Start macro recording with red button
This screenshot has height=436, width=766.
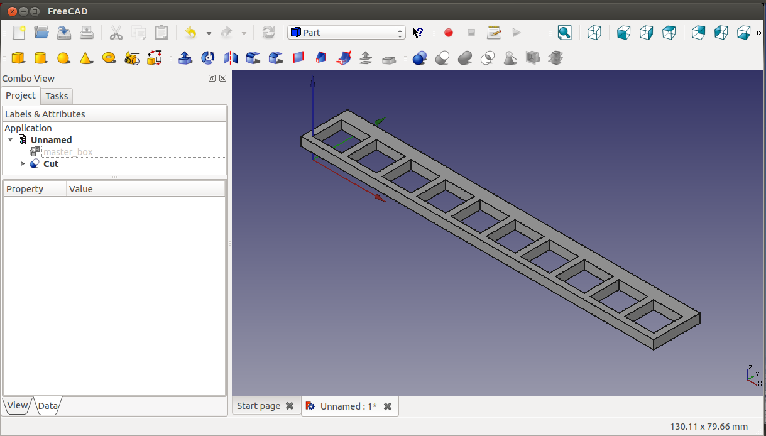(449, 33)
